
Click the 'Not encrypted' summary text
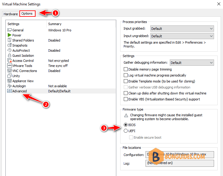(x=59, y=61)
